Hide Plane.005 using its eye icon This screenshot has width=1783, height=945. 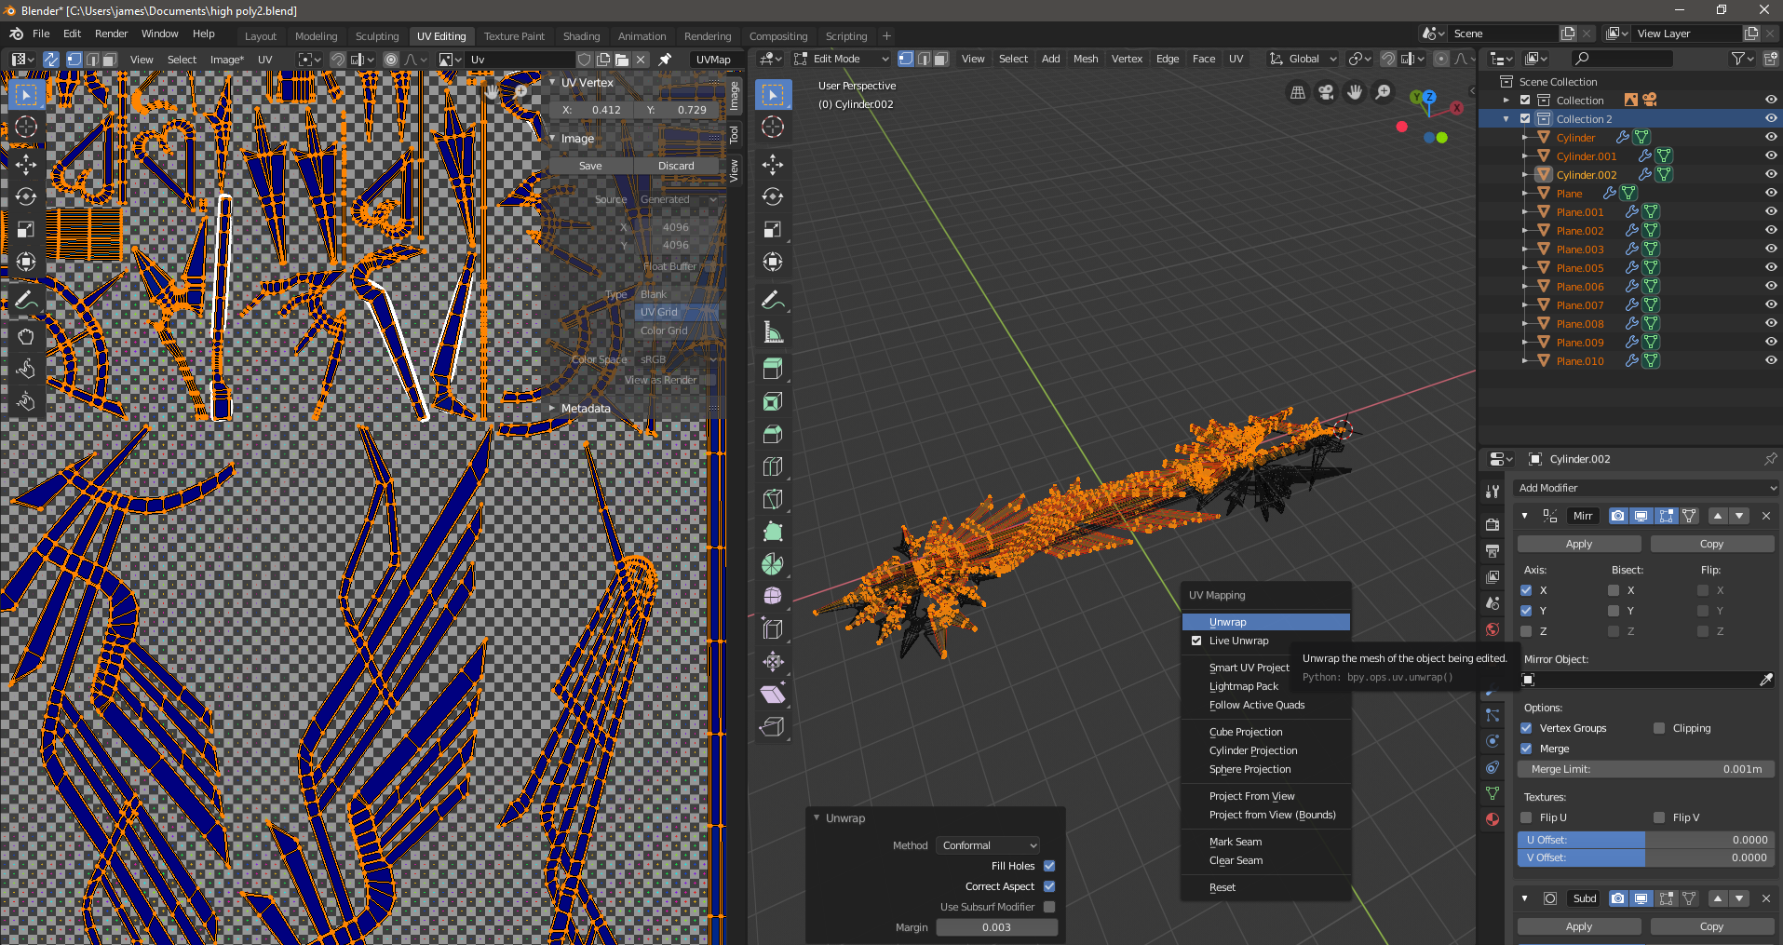point(1770,268)
